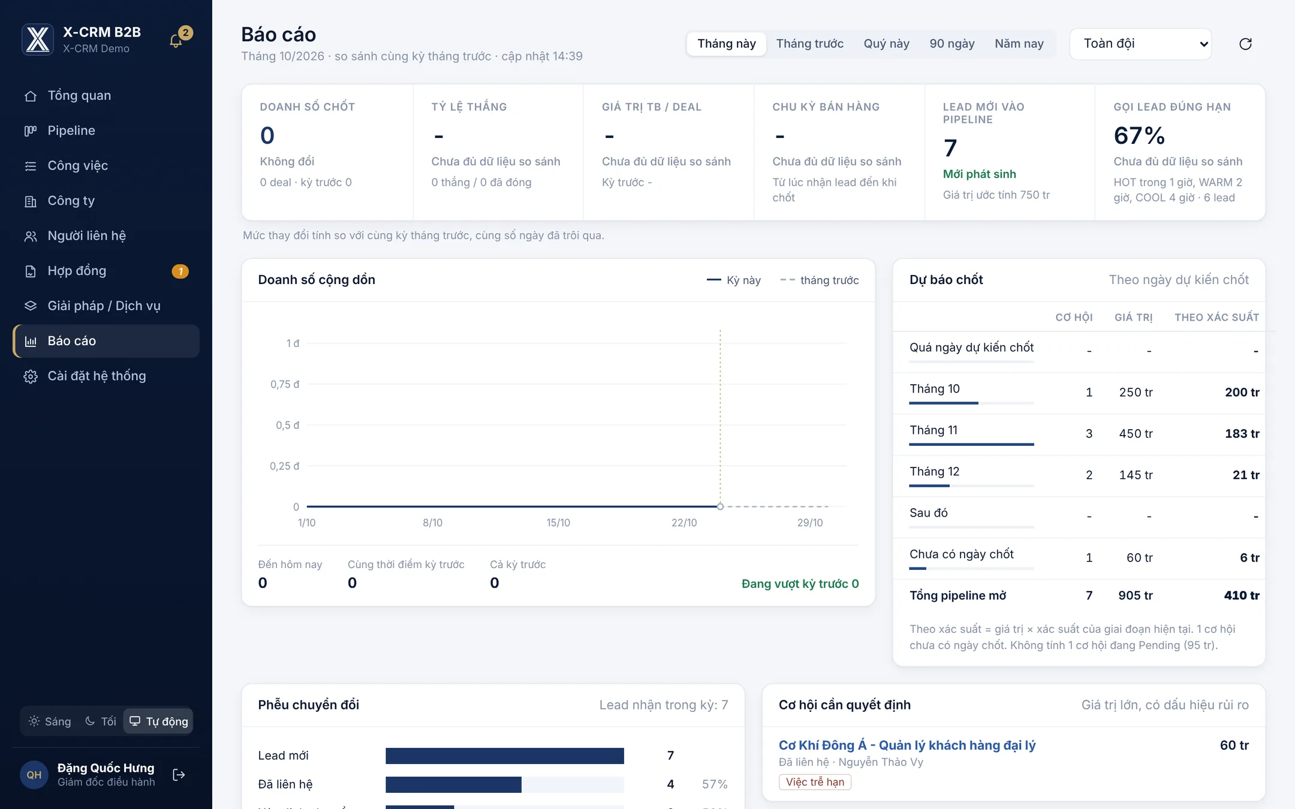Choose the Năm nay period

point(1019,44)
